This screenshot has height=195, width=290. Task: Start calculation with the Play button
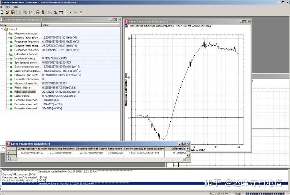70,12
